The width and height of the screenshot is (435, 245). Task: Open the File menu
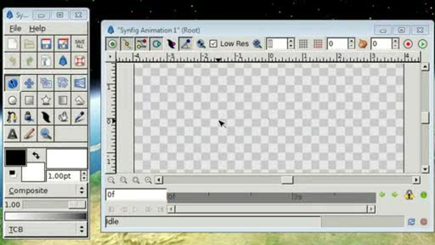(x=15, y=29)
